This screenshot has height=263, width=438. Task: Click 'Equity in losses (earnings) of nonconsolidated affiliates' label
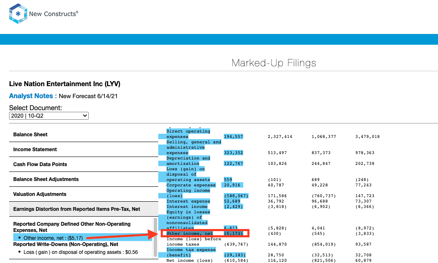click(188, 220)
